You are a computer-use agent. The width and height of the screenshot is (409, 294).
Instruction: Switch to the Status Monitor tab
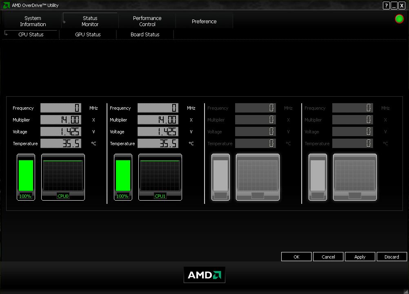click(x=90, y=21)
